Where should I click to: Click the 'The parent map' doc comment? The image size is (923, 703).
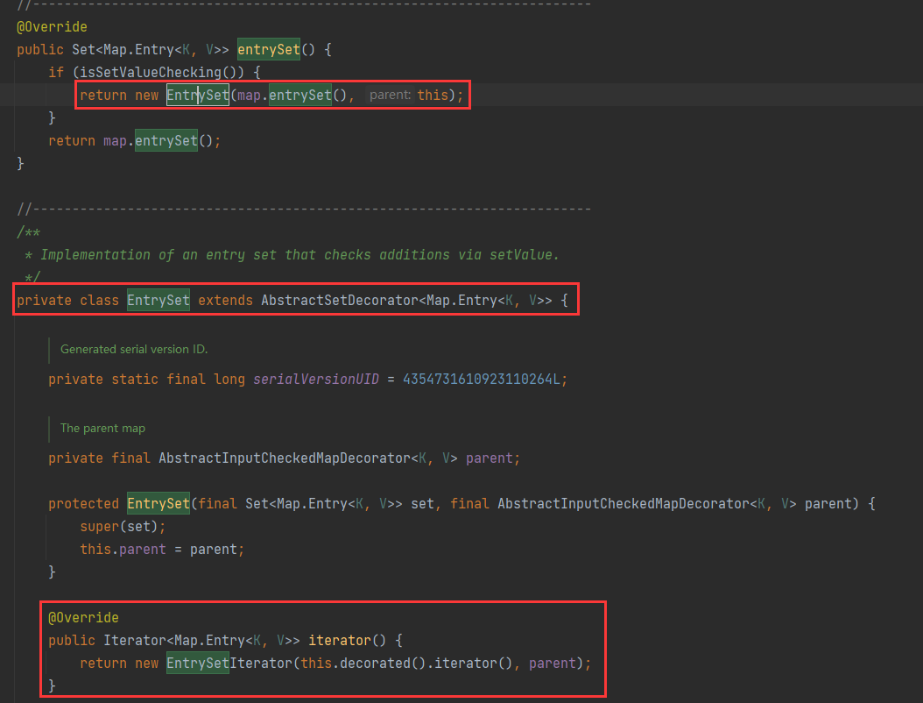point(102,429)
